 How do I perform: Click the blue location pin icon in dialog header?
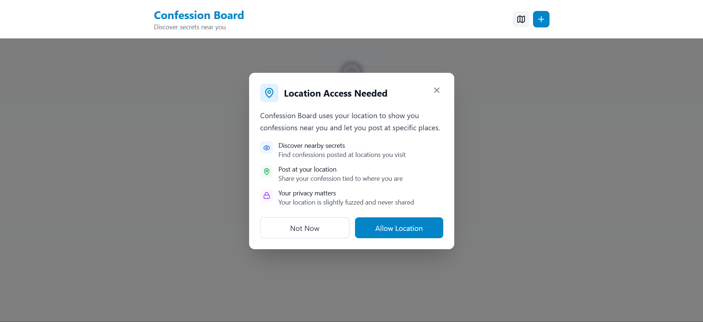(269, 93)
